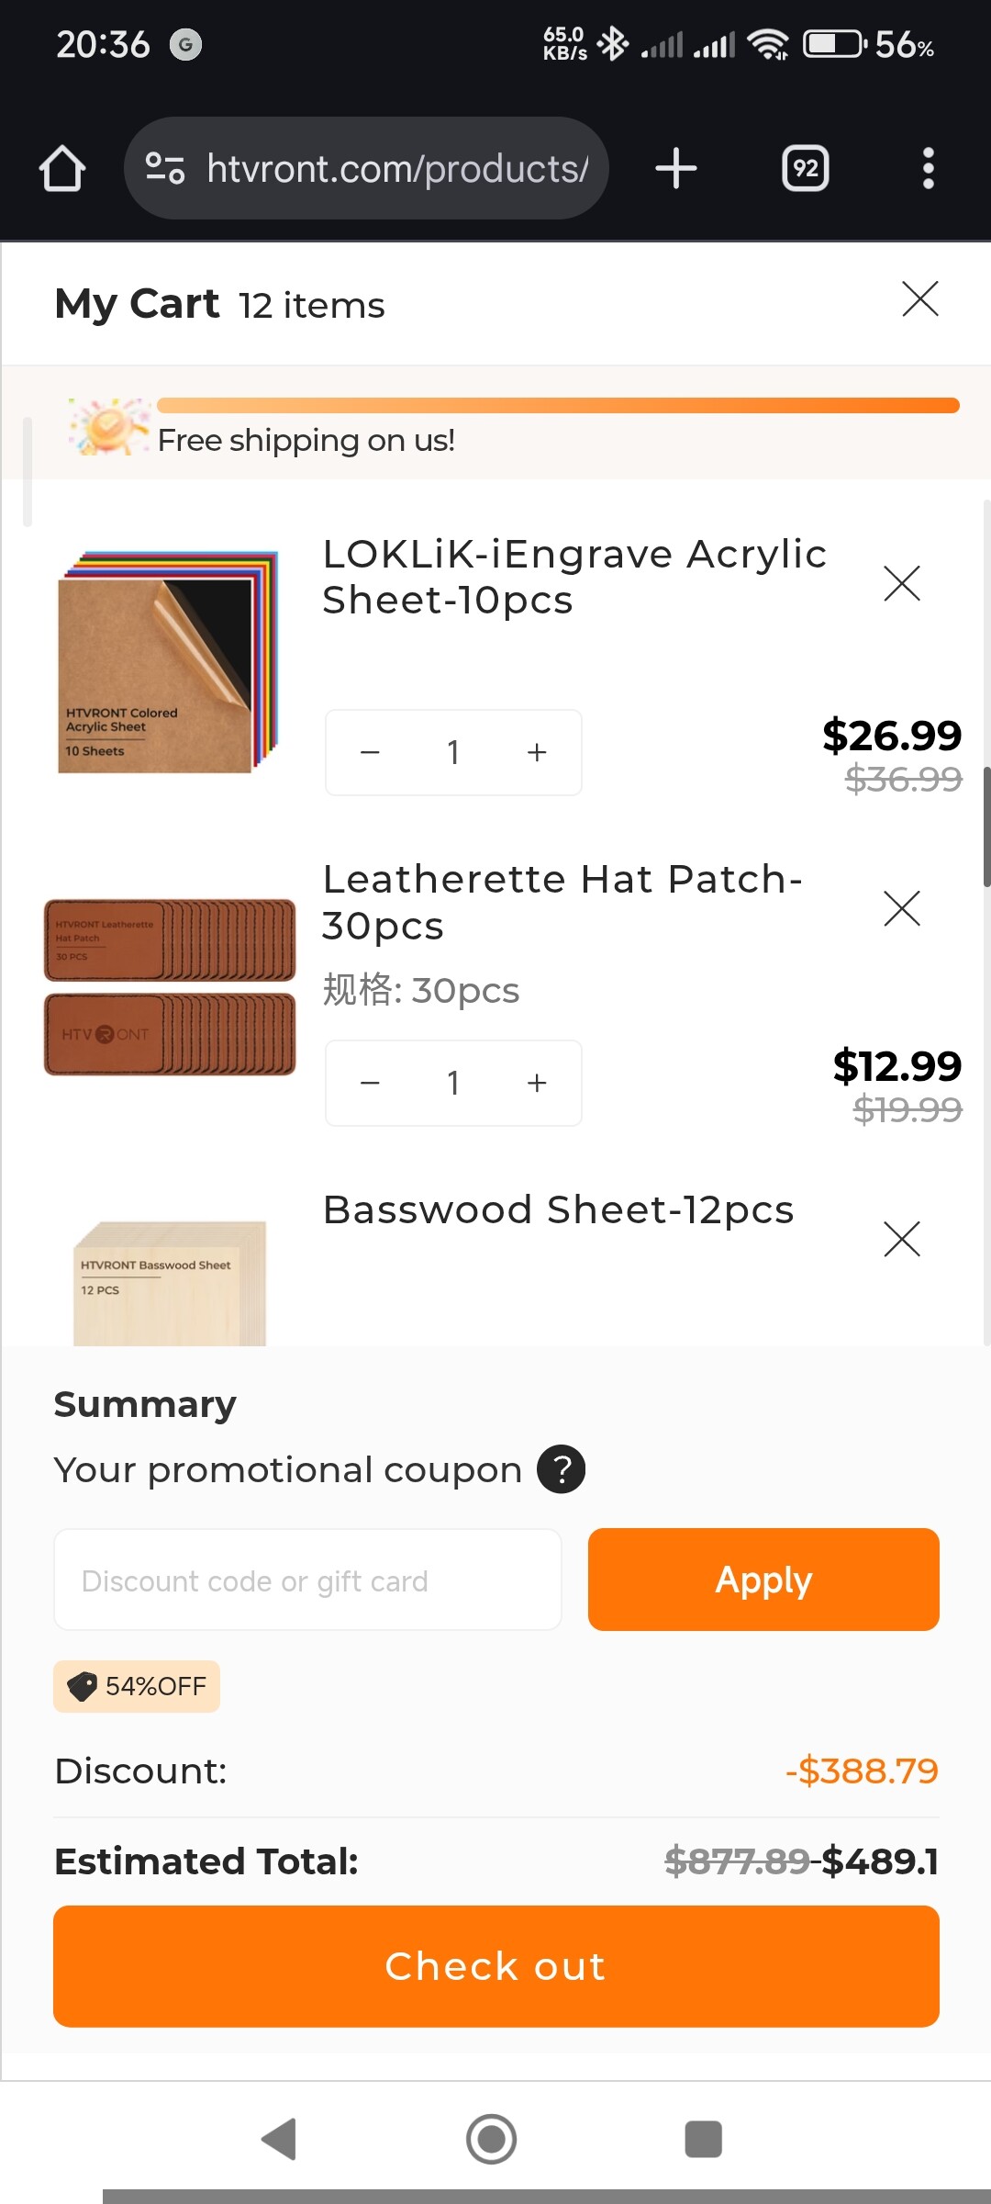991x2204 pixels.
Task: Open the Acrylic Sheet product thumbnail
Action: pyautogui.click(x=167, y=661)
